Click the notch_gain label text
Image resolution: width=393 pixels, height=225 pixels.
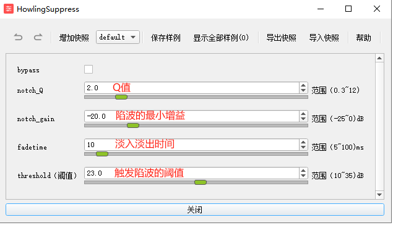36,119
